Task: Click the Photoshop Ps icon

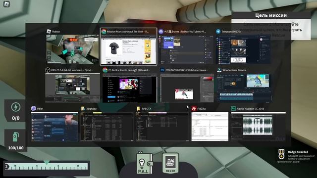Action: 162,70
